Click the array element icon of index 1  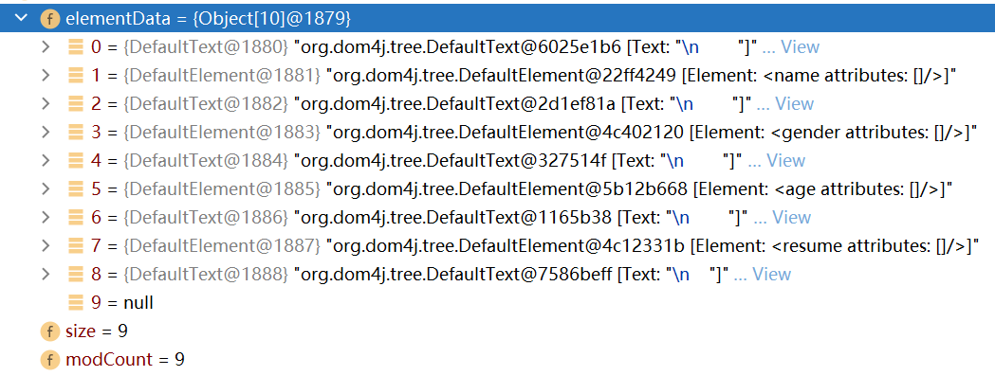coord(76,76)
